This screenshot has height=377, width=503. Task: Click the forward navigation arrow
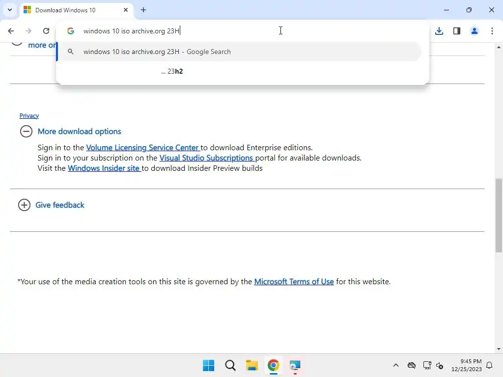[28, 31]
